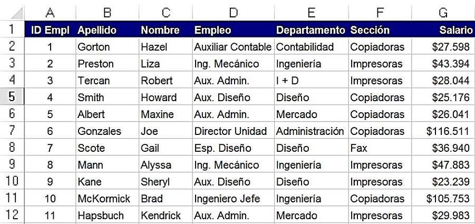Click the Departamento header cell
This screenshot has height=224, width=475.
pos(312,30)
